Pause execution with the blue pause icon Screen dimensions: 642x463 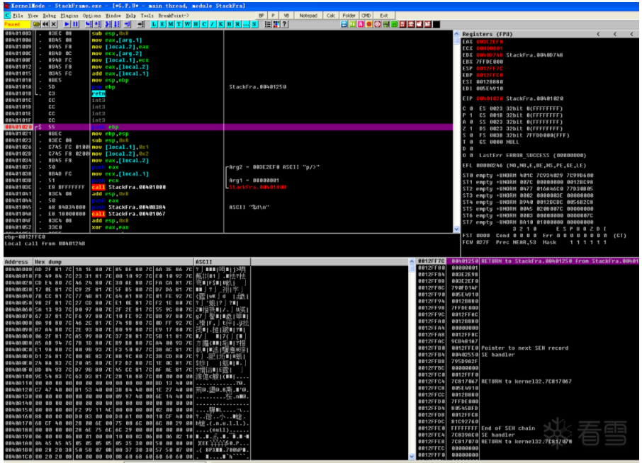(x=75, y=25)
